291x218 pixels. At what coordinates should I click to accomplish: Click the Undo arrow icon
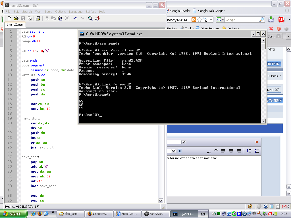point(75,18)
